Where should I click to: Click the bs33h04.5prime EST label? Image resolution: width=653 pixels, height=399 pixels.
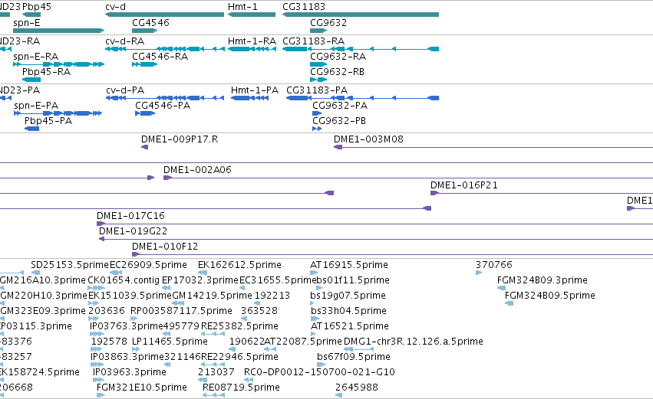348,311
